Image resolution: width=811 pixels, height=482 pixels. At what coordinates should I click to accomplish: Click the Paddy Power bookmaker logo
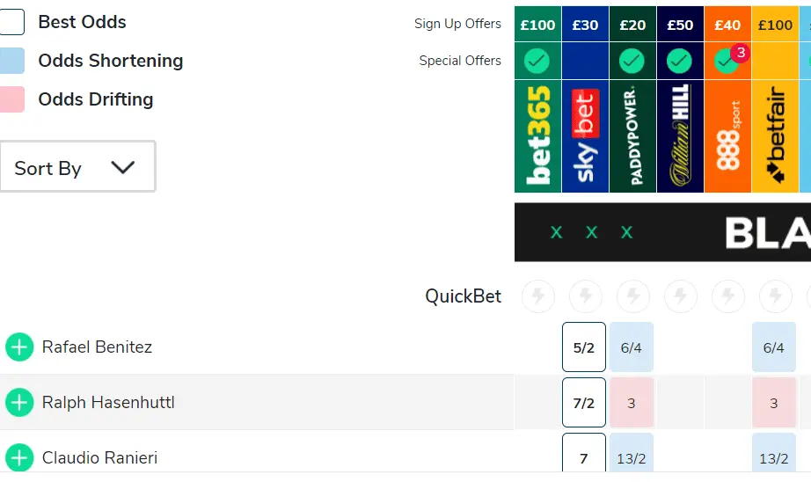pyautogui.click(x=632, y=136)
